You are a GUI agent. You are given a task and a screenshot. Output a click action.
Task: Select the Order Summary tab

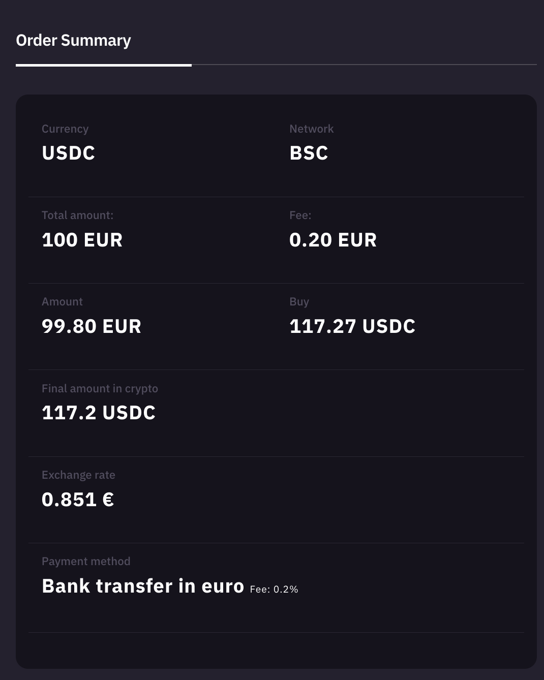(x=73, y=41)
